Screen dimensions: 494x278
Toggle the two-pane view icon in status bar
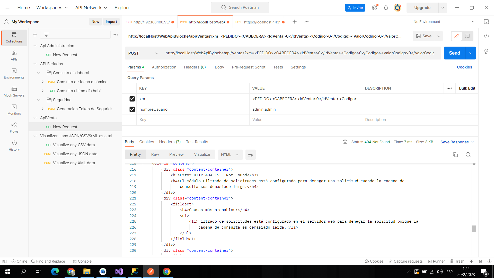click(471, 261)
